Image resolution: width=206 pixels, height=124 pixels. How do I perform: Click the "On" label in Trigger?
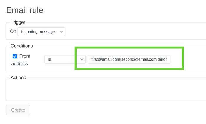point(13,31)
